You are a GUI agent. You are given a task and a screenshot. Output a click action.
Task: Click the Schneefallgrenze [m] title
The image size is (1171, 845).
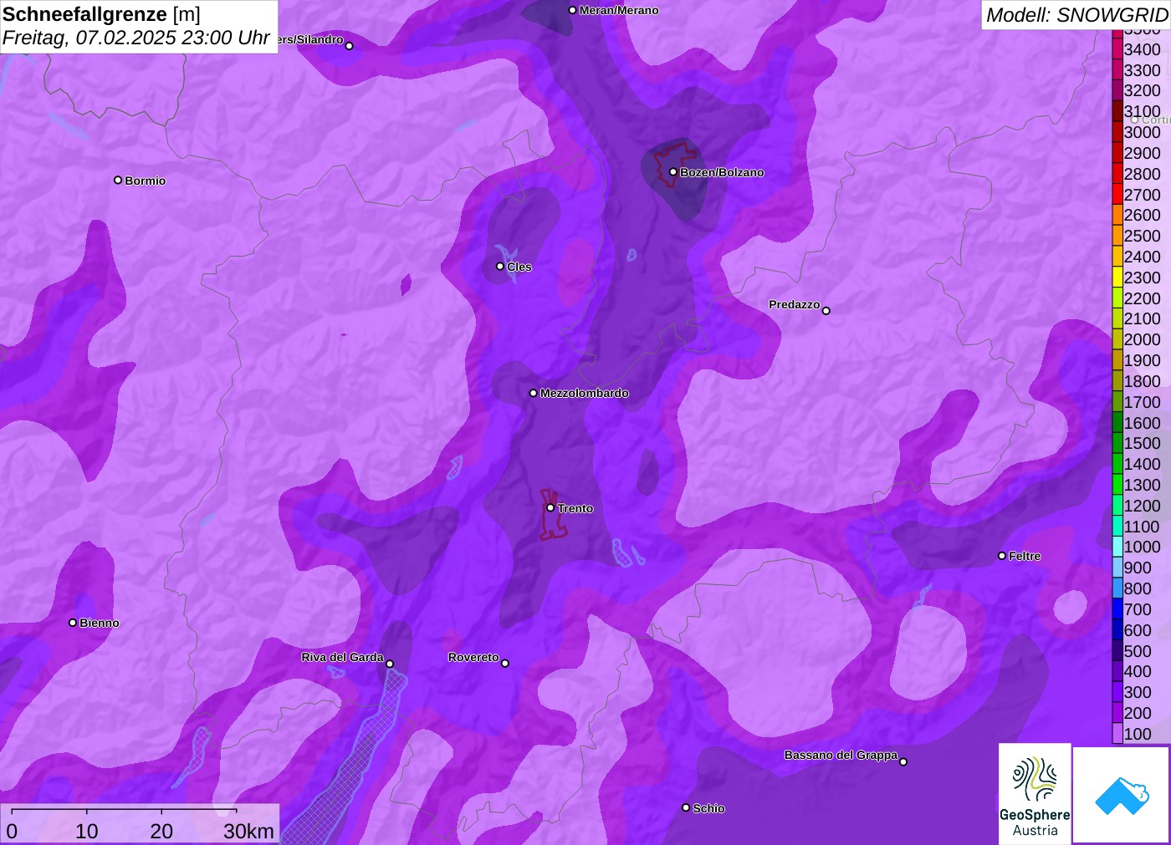tap(101, 14)
